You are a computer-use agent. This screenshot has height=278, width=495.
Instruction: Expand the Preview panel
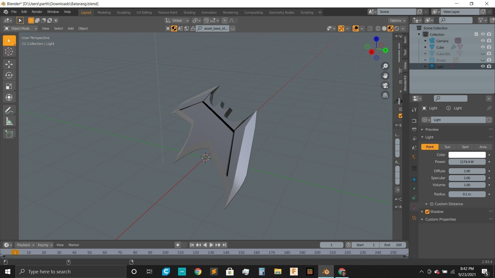pos(422,129)
